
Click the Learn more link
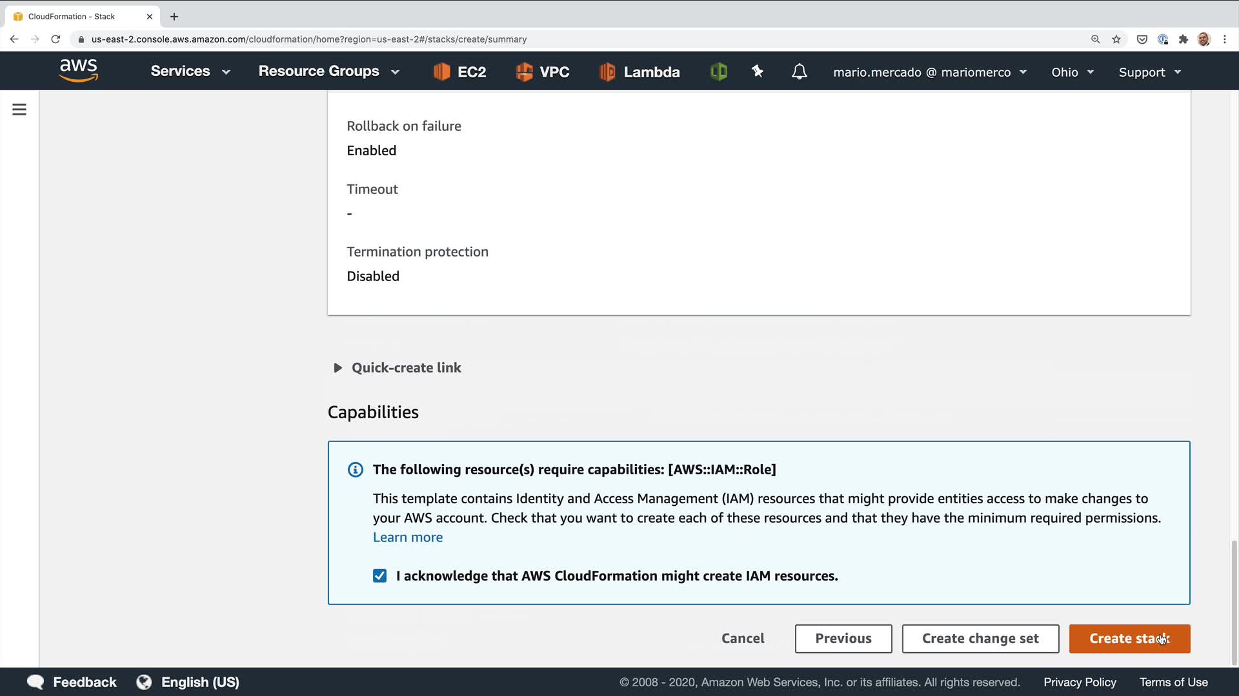coord(407,537)
